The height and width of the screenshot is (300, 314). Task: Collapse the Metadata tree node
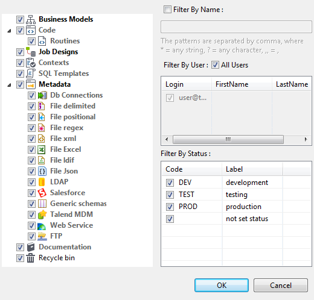click(x=9, y=85)
